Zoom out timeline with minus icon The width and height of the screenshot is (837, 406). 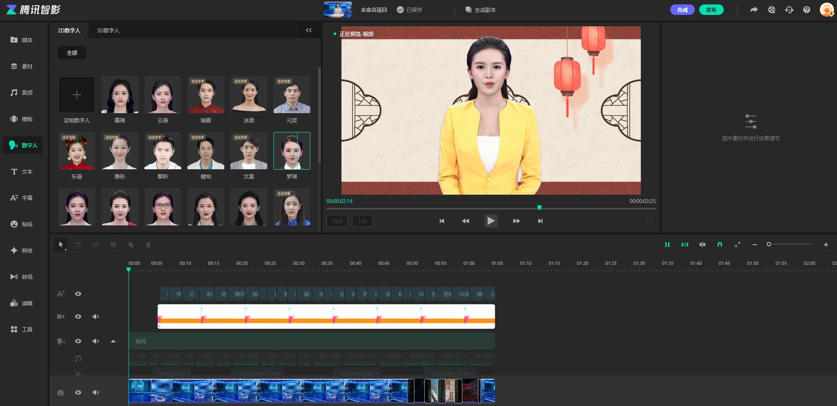coord(755,245)
